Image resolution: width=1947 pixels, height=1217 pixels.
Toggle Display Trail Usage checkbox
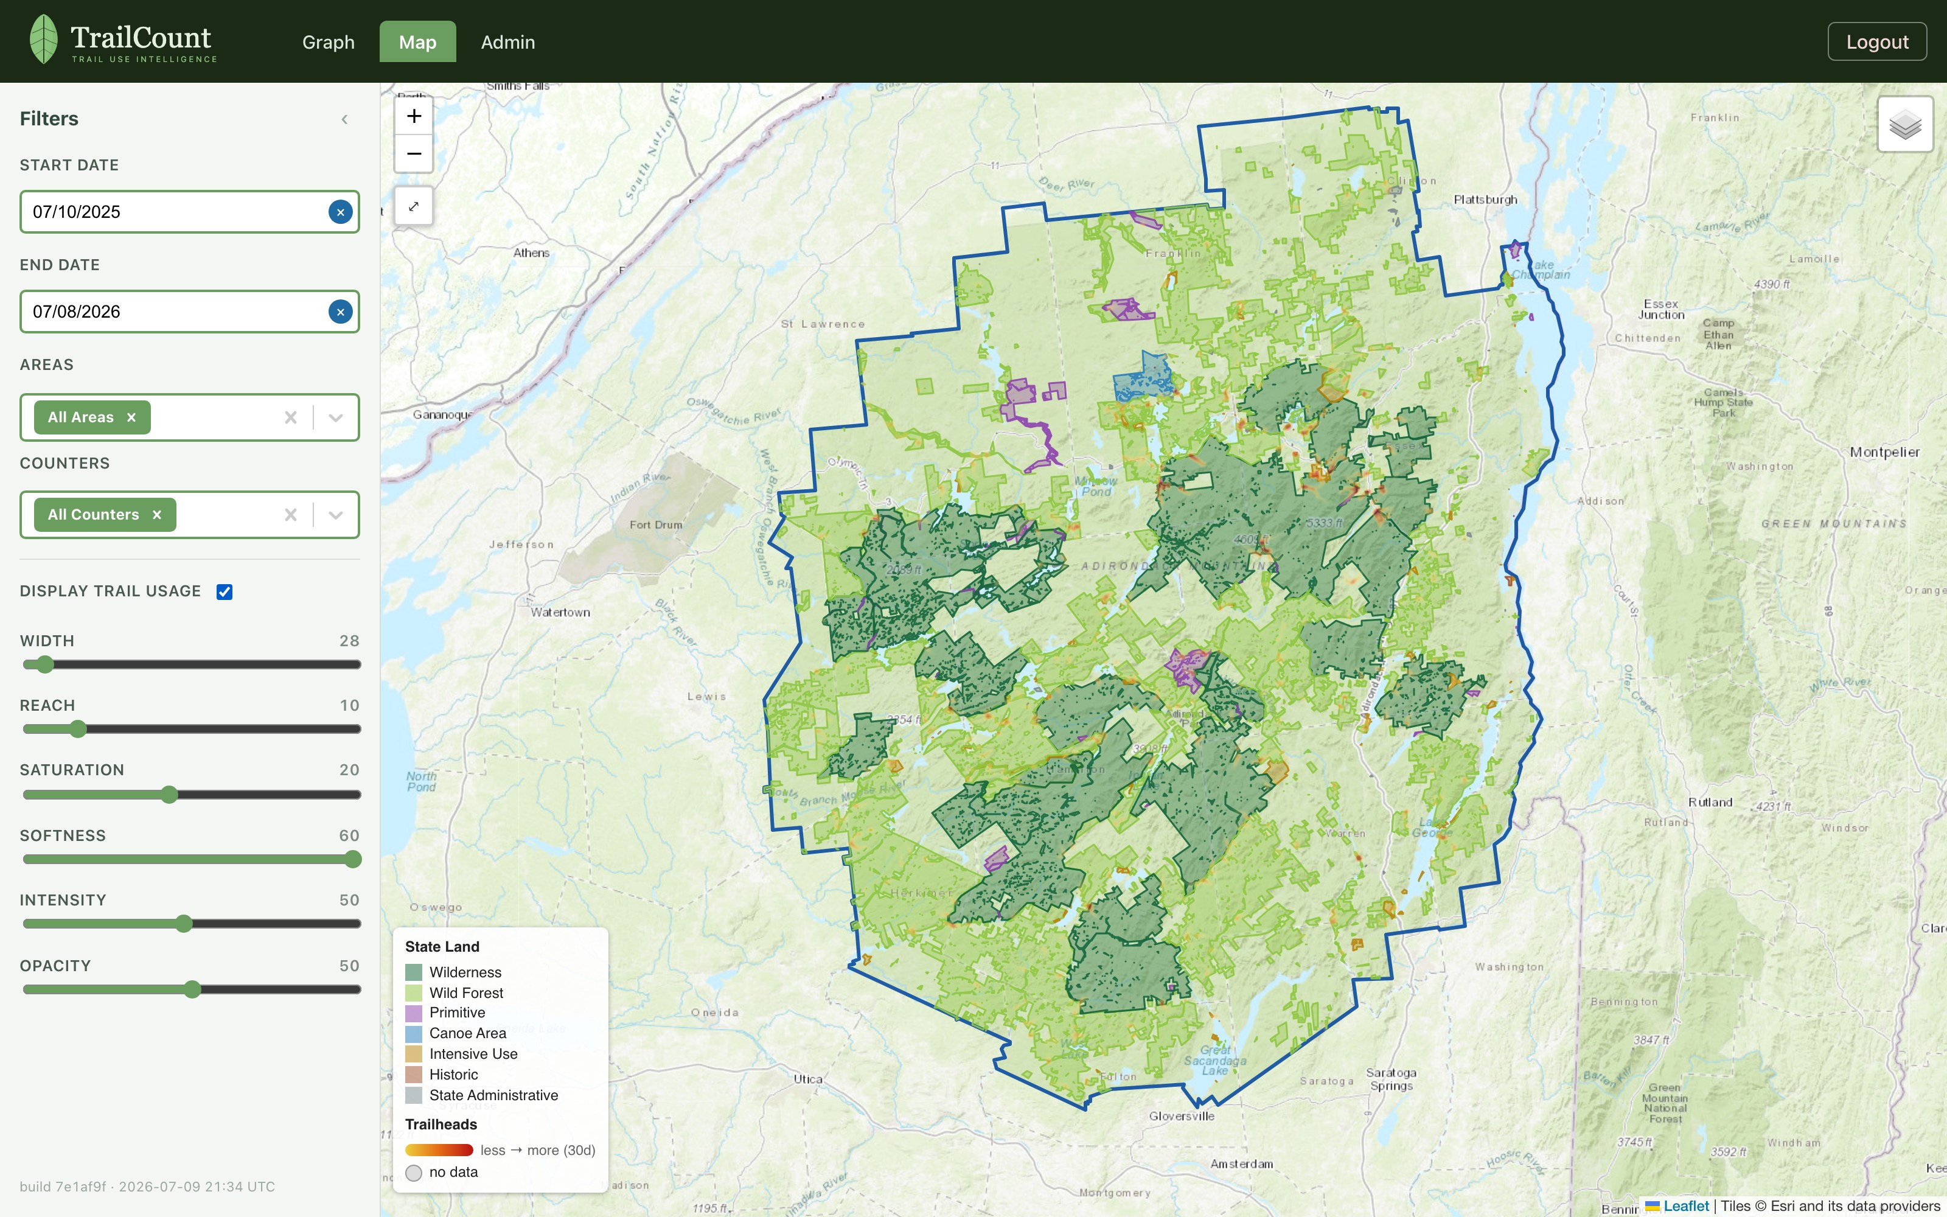click(225, 591)
